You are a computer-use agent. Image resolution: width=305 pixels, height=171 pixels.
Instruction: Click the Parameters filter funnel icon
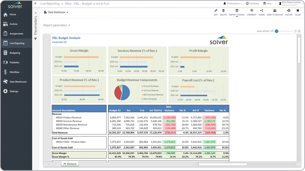pos(35,39)
